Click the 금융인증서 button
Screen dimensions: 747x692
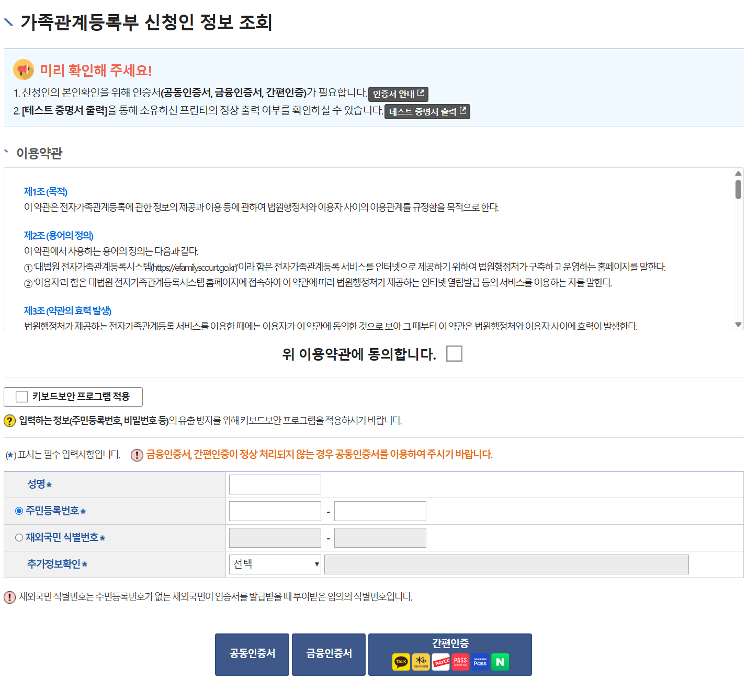(x=329, y=654)
